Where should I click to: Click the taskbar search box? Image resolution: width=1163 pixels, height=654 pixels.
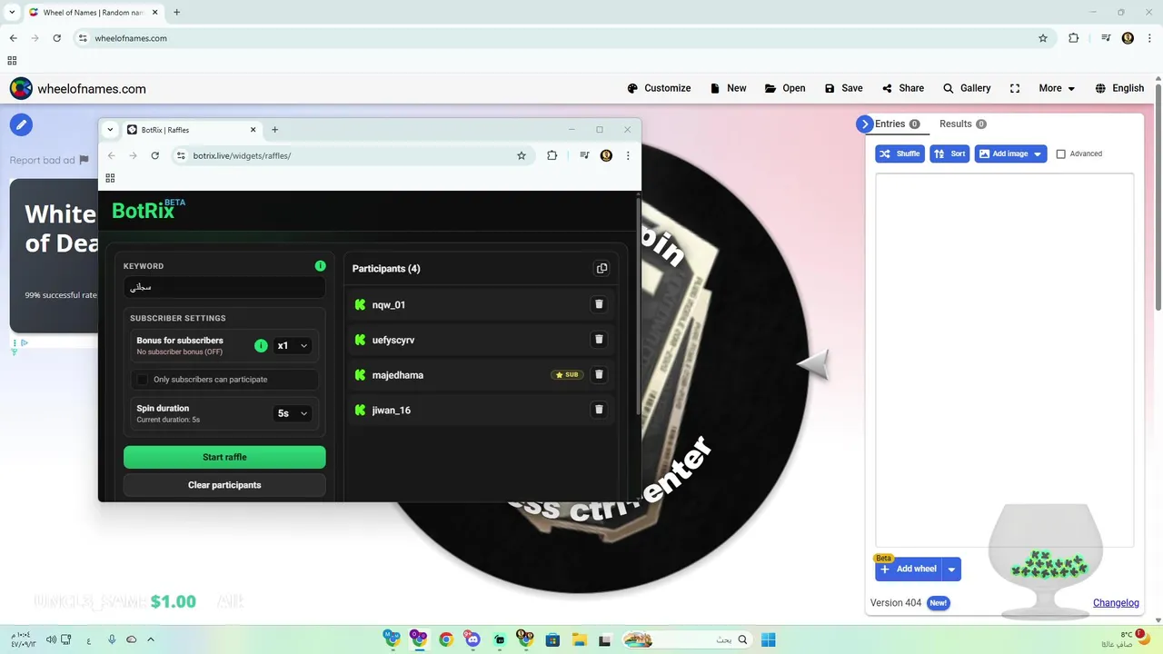687,639
